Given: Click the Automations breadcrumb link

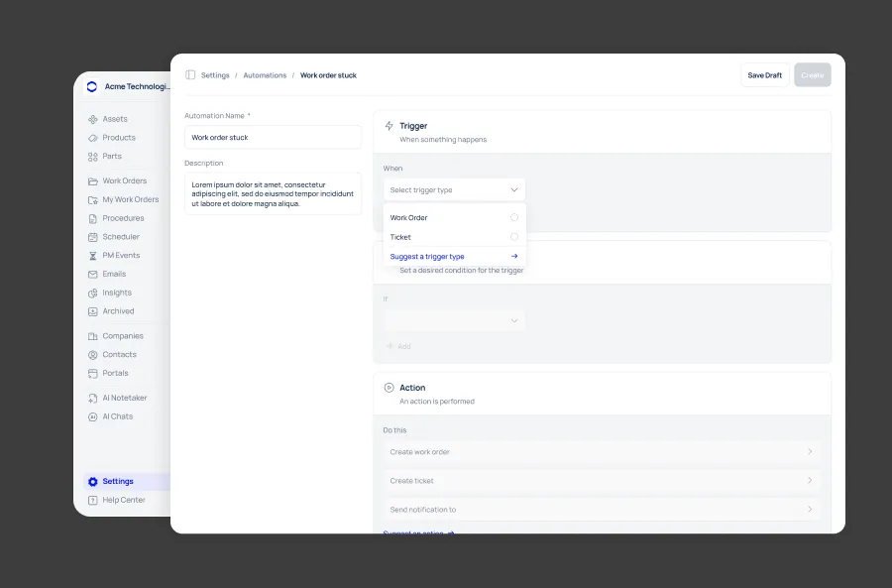Looking at the screenshot, I should coord(265,75).
